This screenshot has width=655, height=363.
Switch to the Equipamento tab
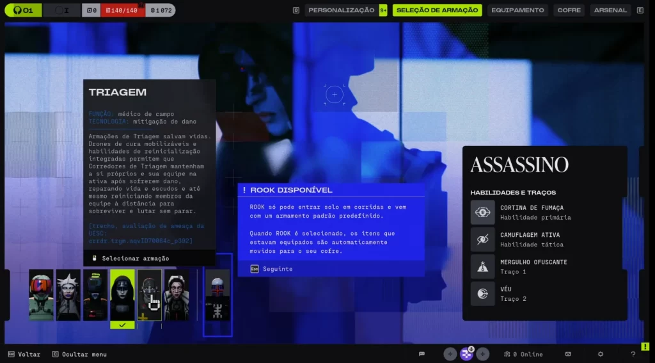pos(517,10)
